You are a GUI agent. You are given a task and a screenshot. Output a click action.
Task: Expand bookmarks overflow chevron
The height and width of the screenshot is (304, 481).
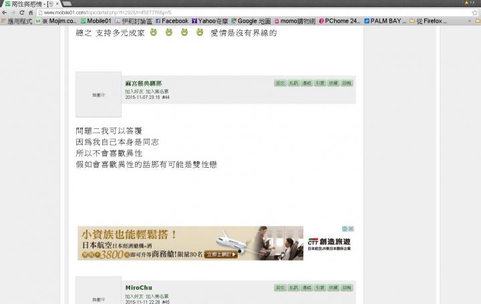470,21
